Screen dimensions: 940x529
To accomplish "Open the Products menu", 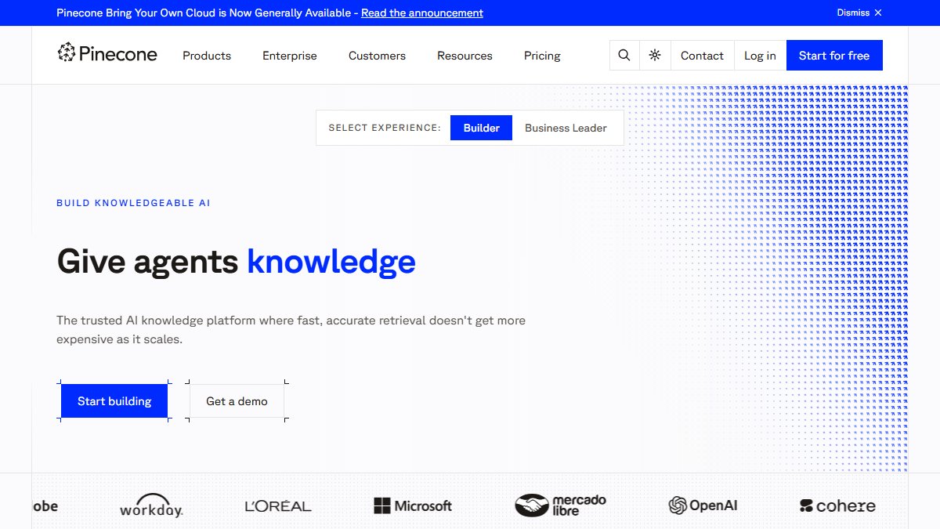I will [x=207, y=56].
